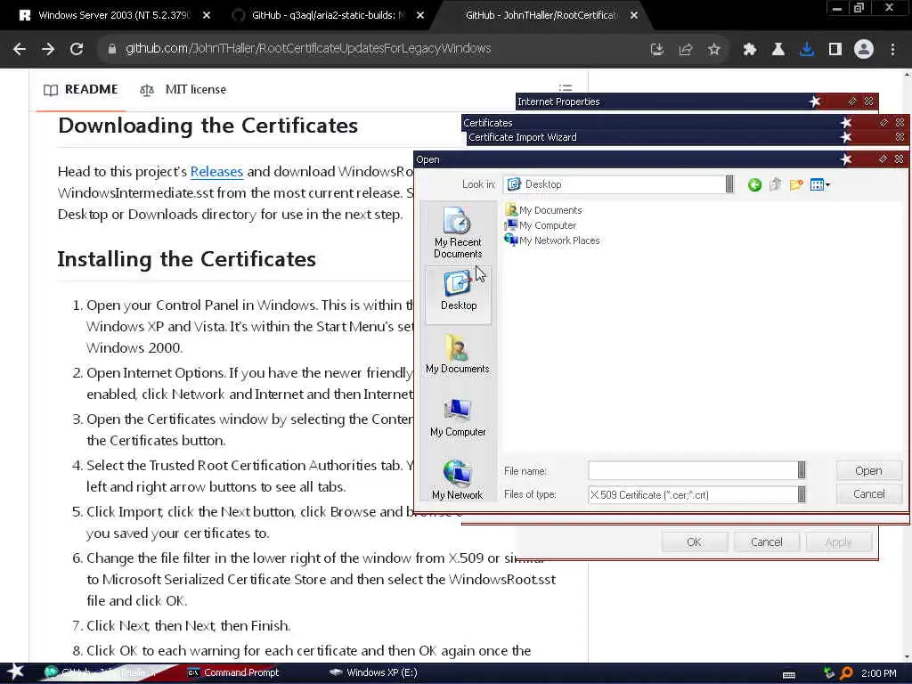Click the keyboard icon in taskbar
The width and height of the screenshot is (912, 684).
[x=789, y=674]
